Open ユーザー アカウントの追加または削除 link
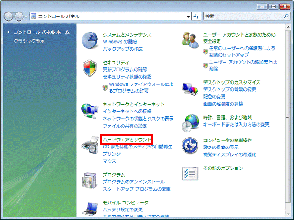Viewport: 294px width, 220px height. pos(243,65)
